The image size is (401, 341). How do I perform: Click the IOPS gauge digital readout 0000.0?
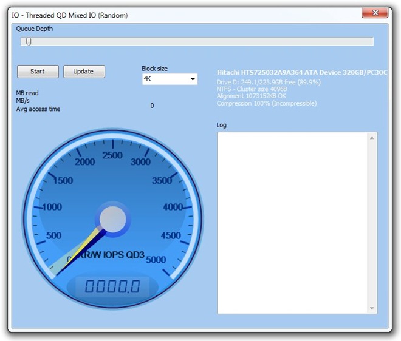[x=112, y=286]
